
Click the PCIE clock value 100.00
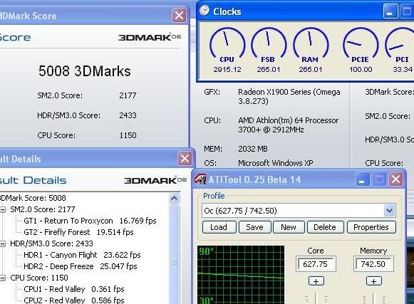[361, 69]
